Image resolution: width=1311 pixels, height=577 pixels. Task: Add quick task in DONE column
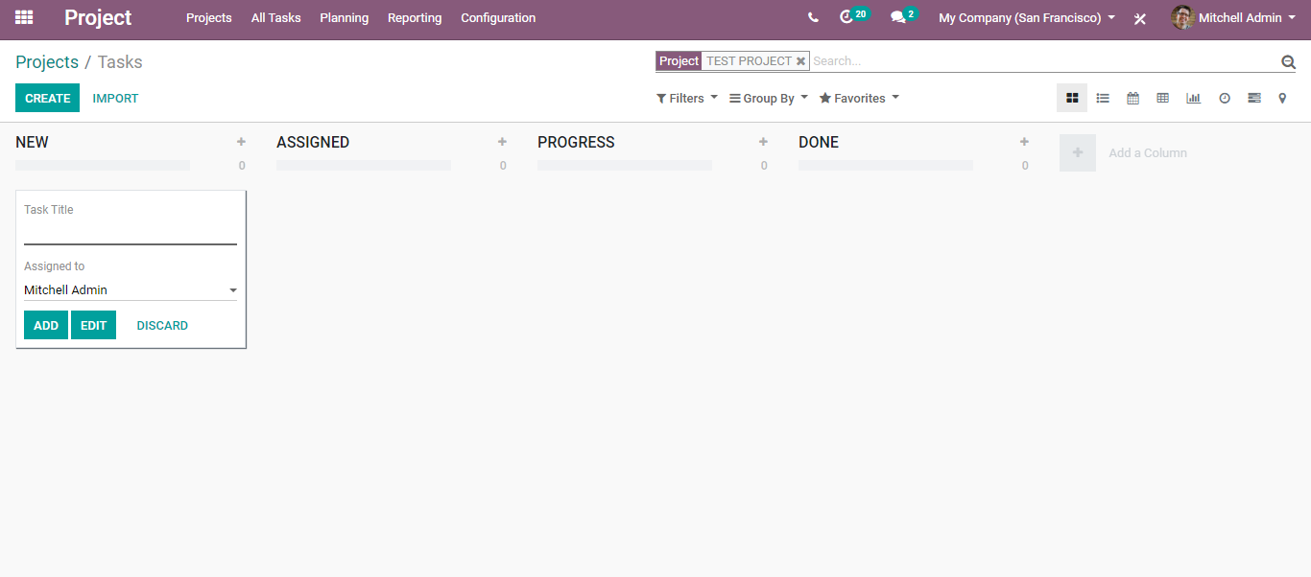coord(1024,142)
